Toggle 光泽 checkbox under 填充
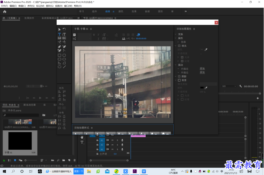This screenshot has height=175, width=264. (182, 57)
